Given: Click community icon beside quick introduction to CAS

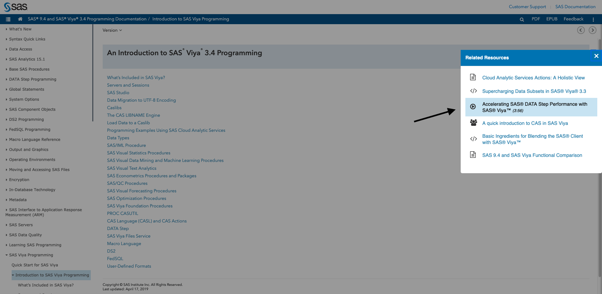Looking at the screenshot, I should click(x=474, y=123).
